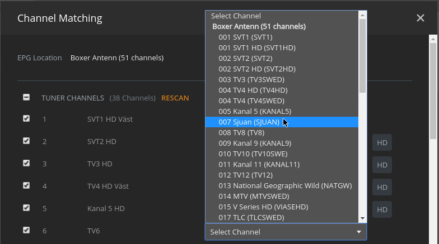This screenshot has height=244, width=439.
Task: Click the dropdown list scroll-down arrow
Action: [x=362, y=218]
